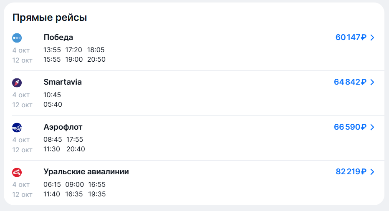Viewport: 389px width, 211px height.
Task: Open the Победа price 60 147₽ link
Action: (x=351, y=38)
